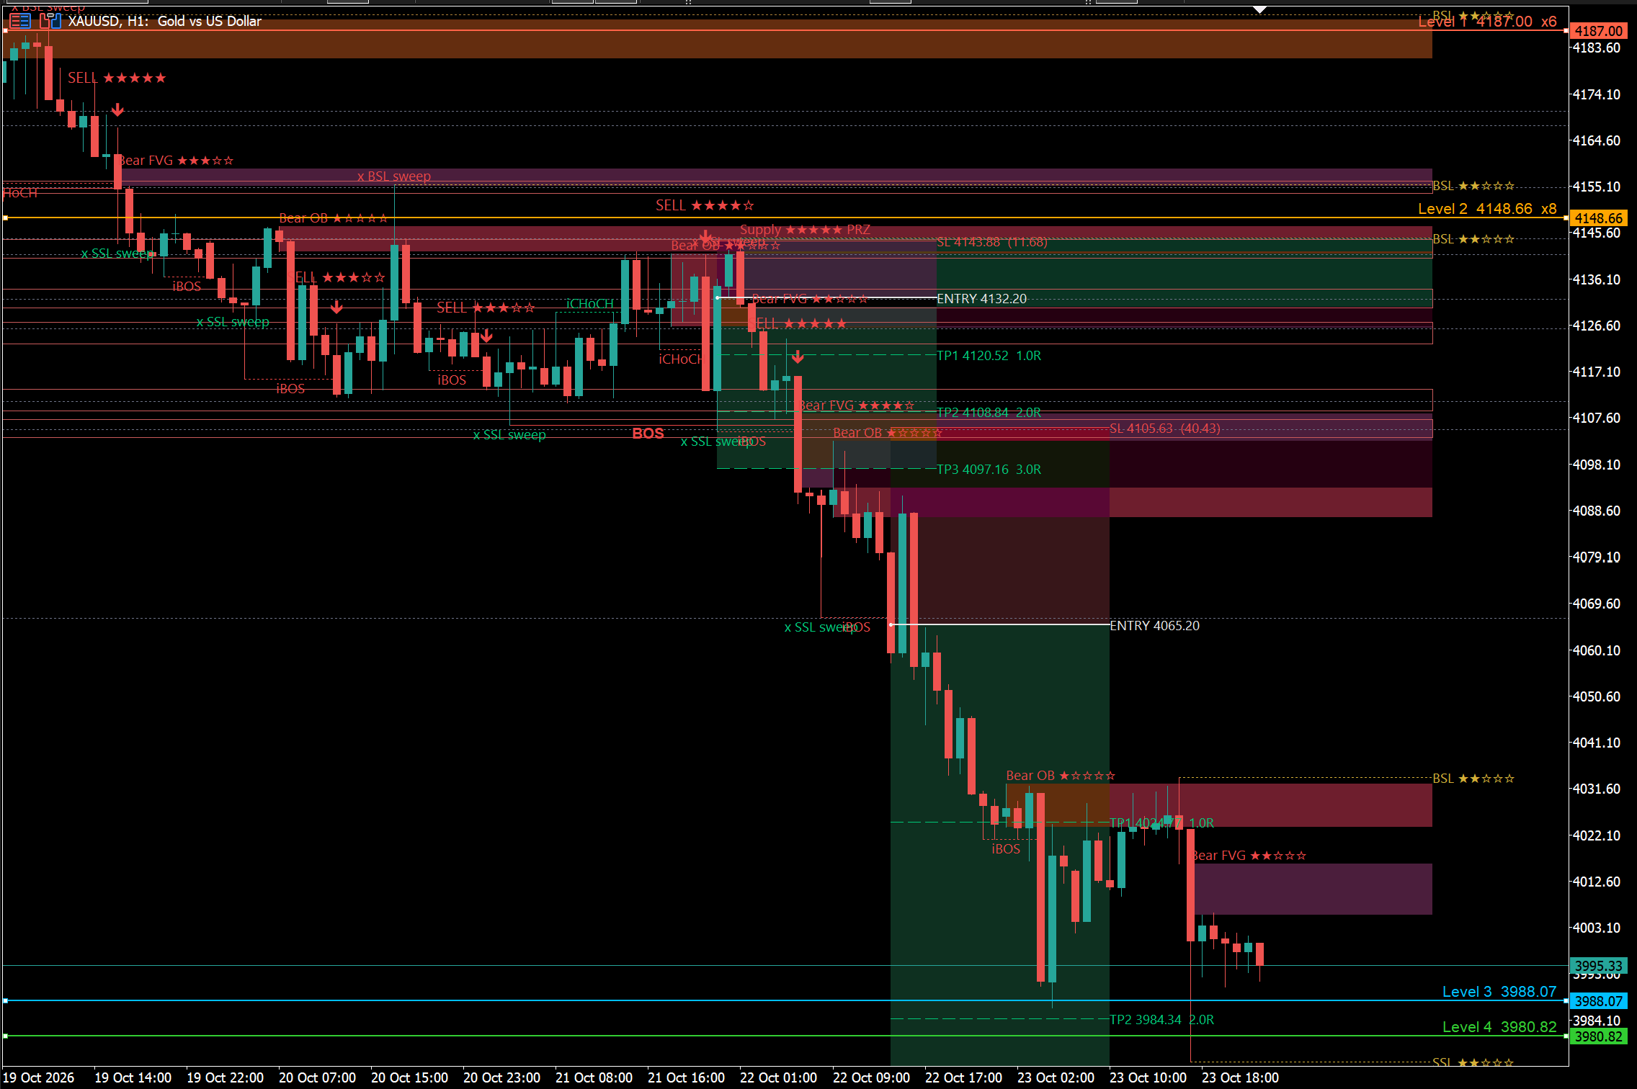Click the yellow 4148.66 price tag
The image size is (1637, 1089).
coord(1598,218)
